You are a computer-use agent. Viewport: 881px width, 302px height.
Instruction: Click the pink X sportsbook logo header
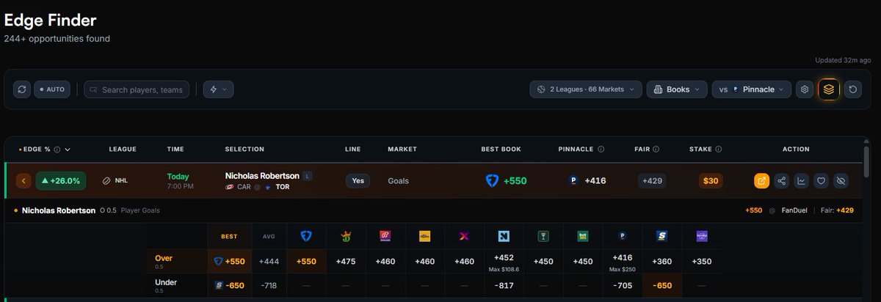click(x=464, y=236)
